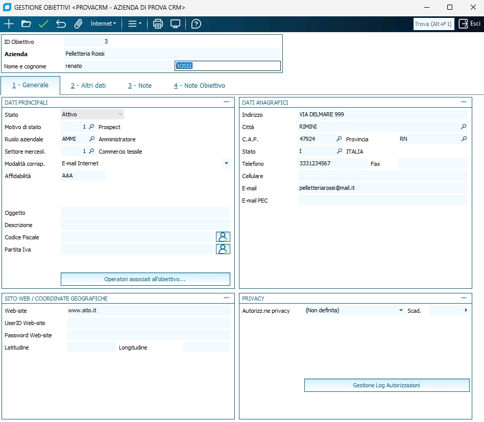
Task: Open the Note Obiettivo tab
Action: click(199, 86)
